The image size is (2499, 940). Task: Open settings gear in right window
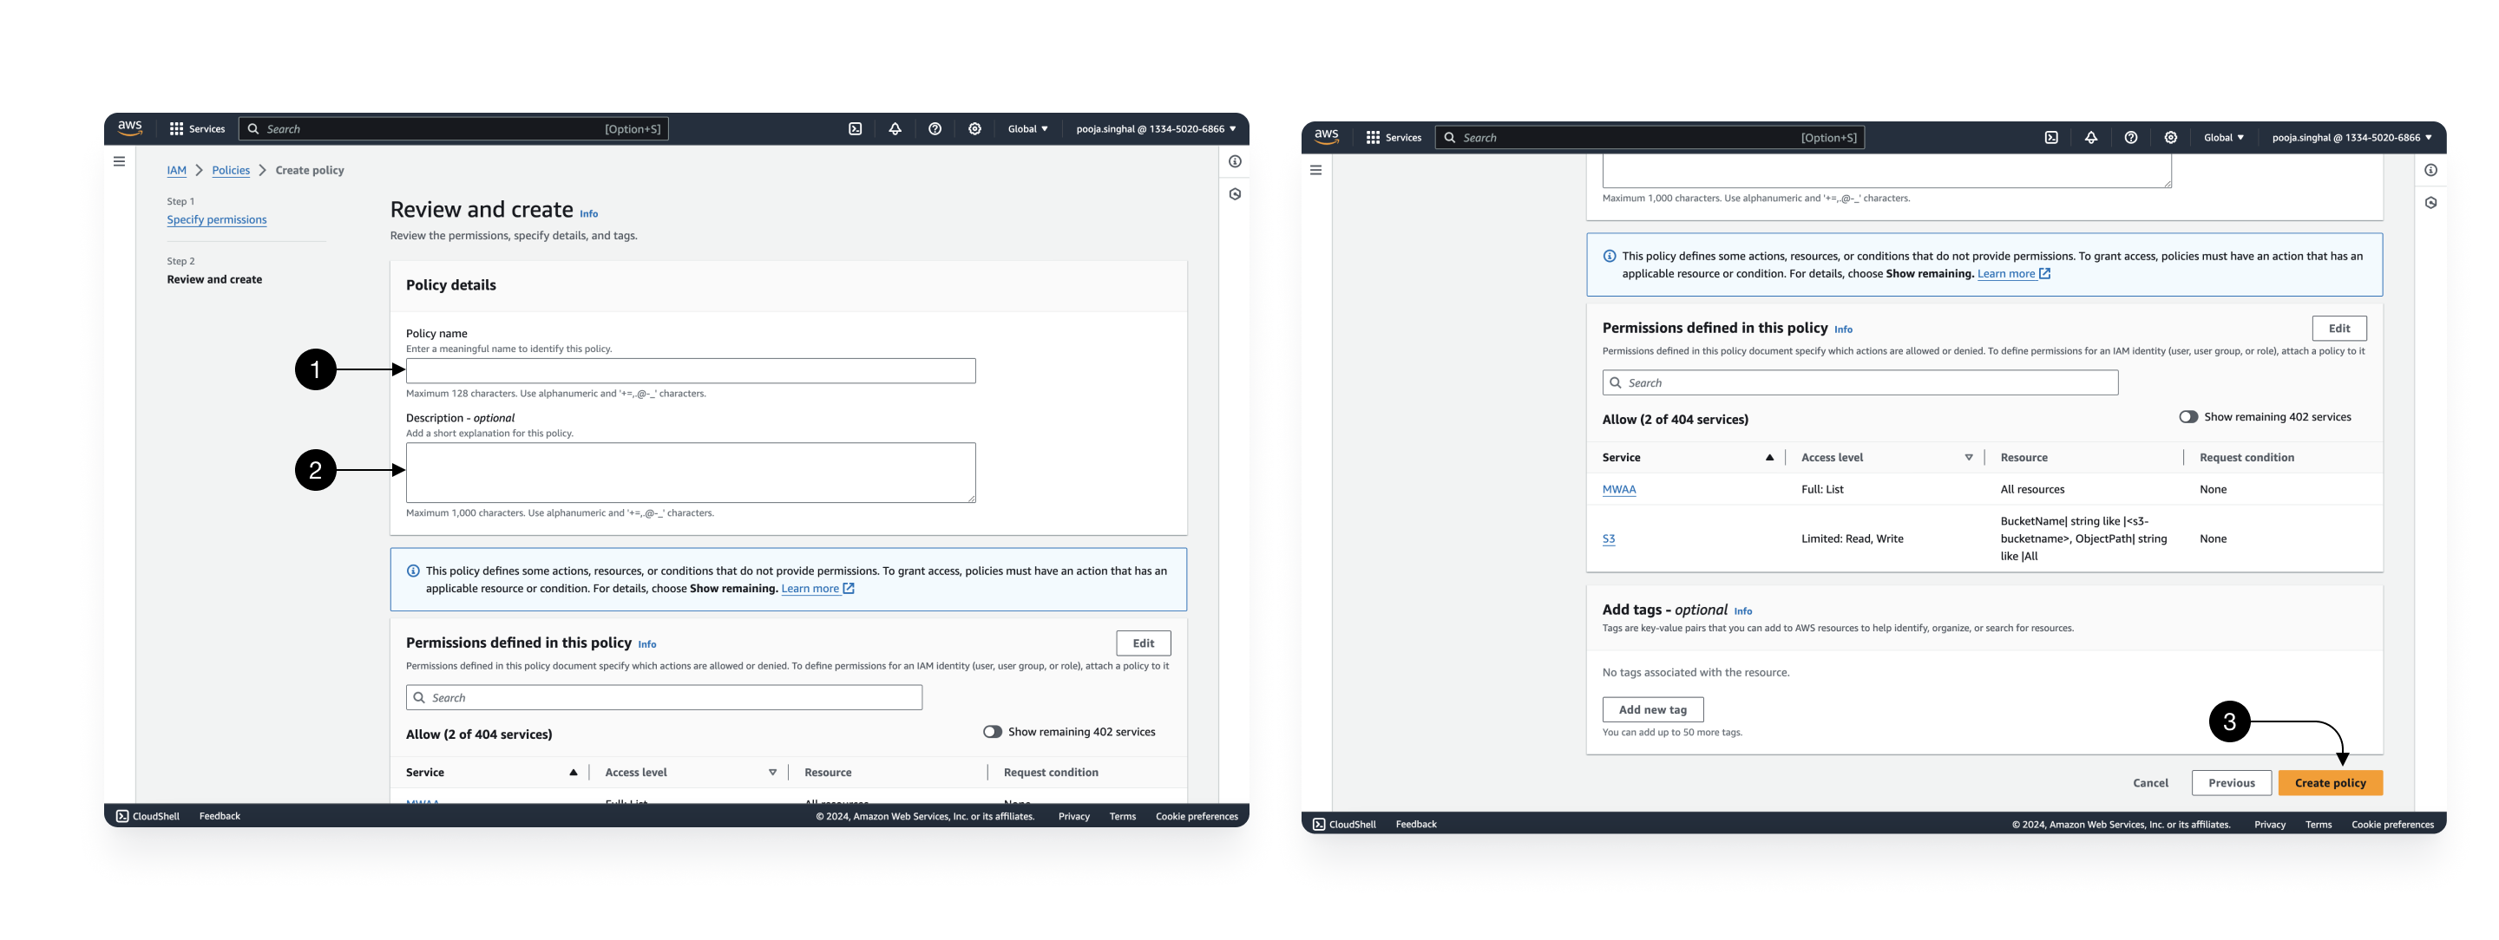[2170, 138]
